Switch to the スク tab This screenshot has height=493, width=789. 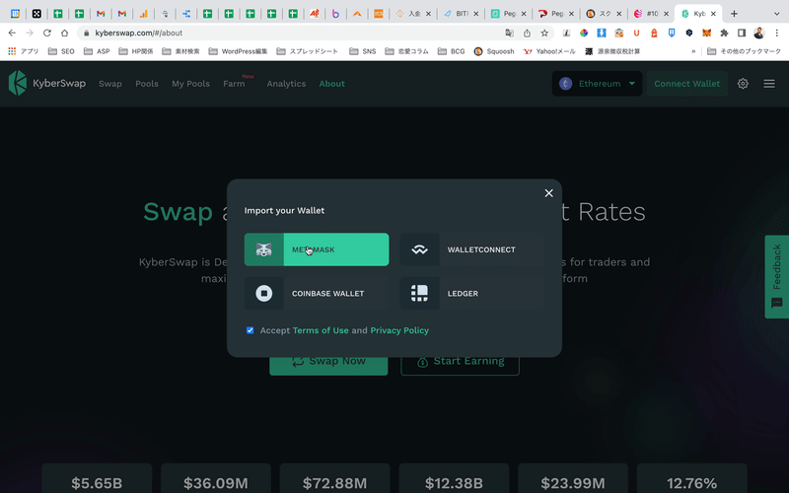tap(604, 14)
